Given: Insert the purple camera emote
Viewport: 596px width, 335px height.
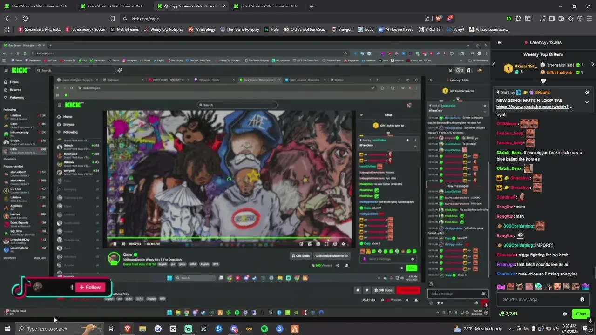Looking at the screenshot, I should coord(501,287).
